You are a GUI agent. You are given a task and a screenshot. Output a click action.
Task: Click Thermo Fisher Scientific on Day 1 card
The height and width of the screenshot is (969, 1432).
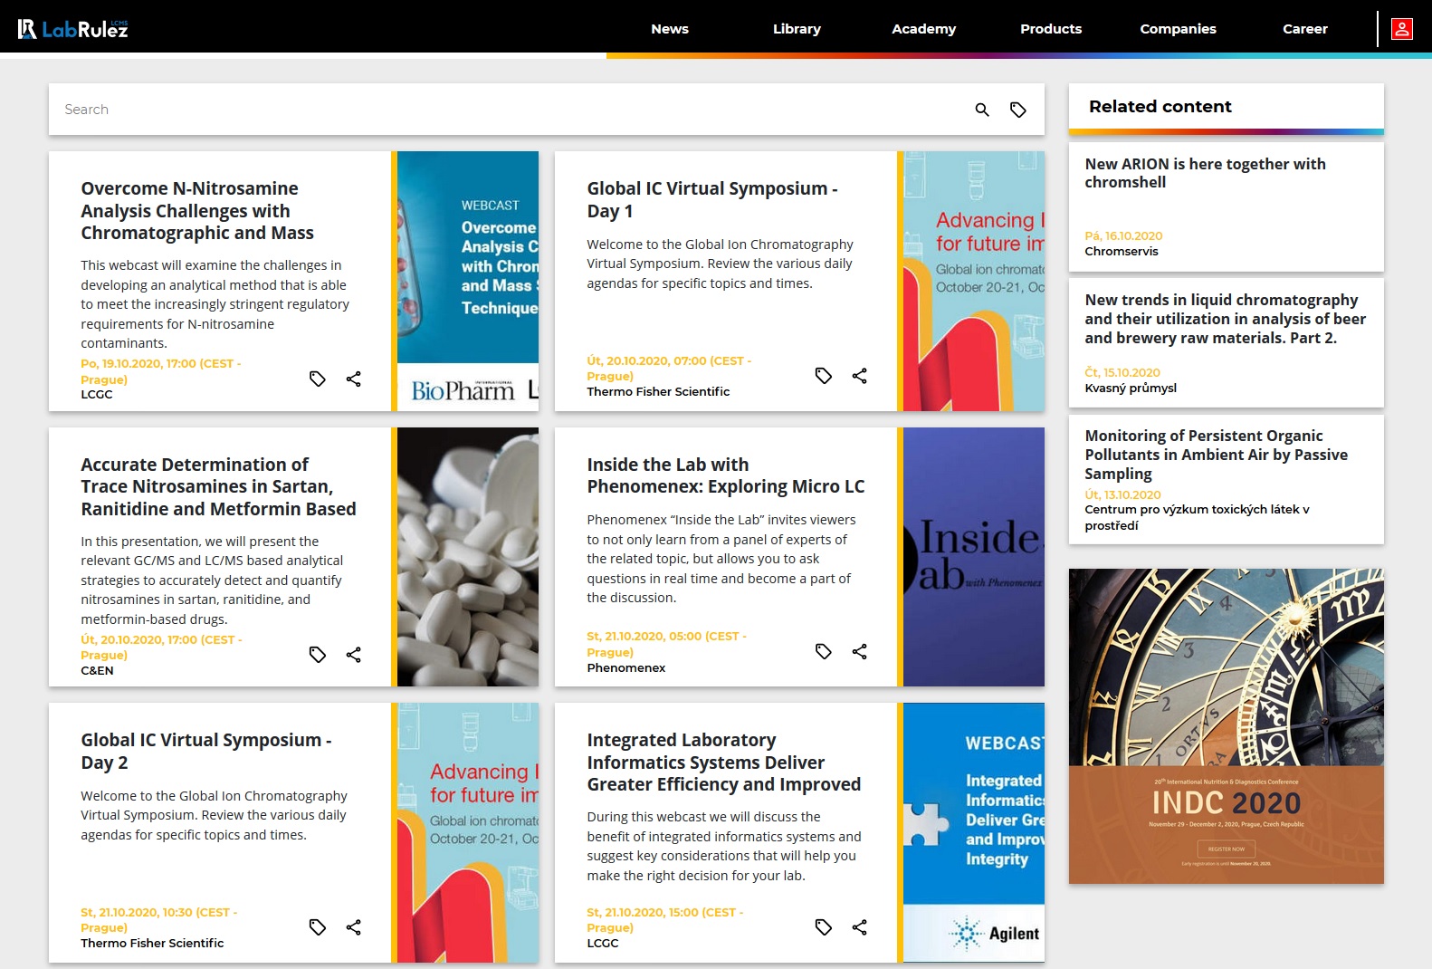(x=658, y=391)
